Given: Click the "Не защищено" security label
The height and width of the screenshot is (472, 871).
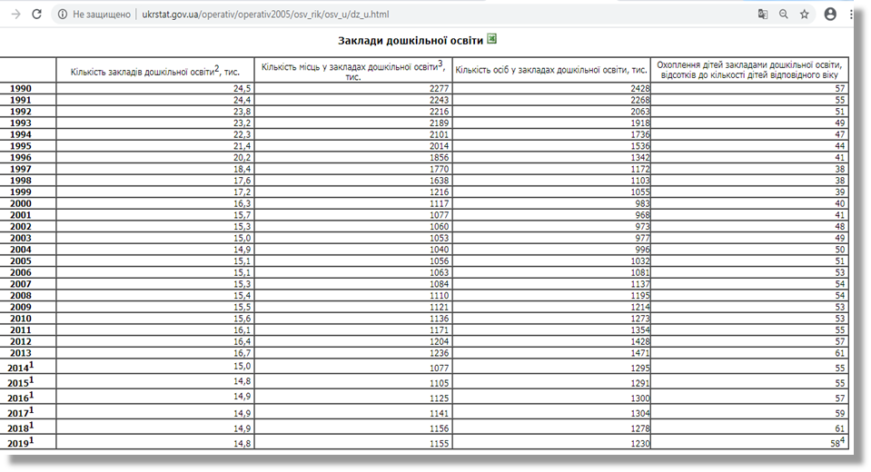Looking at the screenshot, I should (x=102, y=15).
